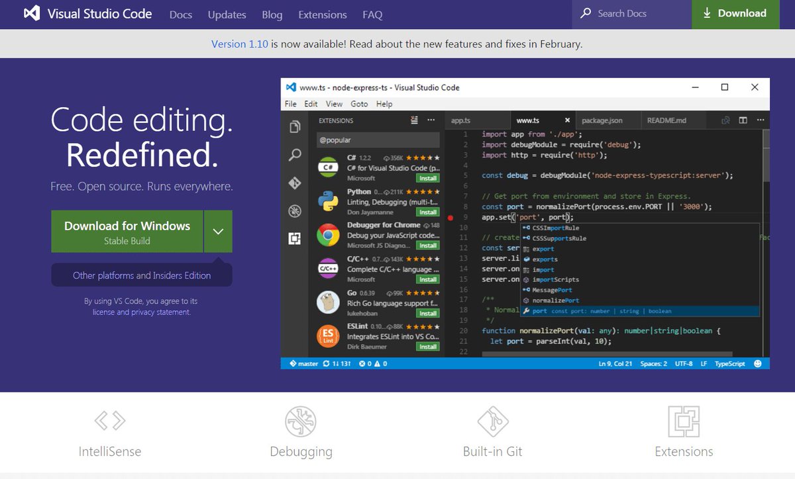Install the Go extension
Image resolution: width=795 pixels, height=479 pixels.
pos(427,313)
